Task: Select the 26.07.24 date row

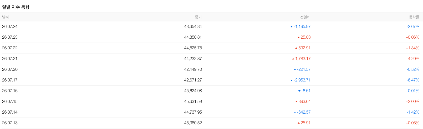Action: click(x=211, y=27)
